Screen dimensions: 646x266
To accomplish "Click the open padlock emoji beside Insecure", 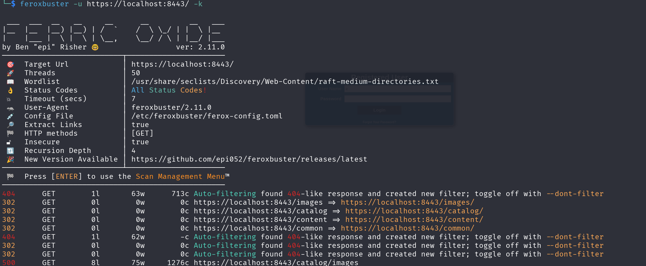I will (9, 143).
